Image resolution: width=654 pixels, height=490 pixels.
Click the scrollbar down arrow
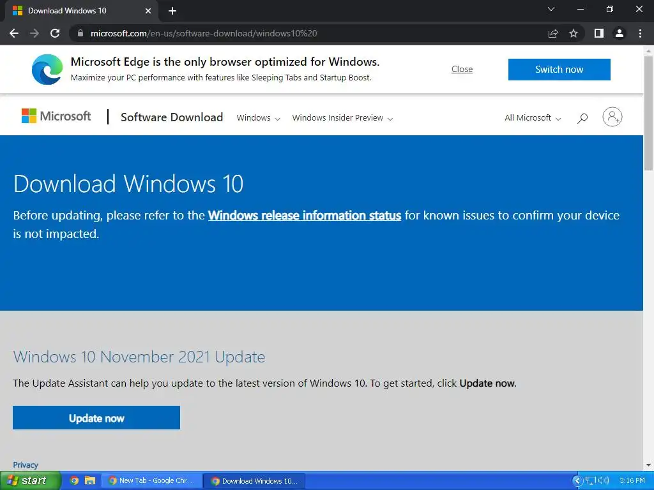point(648,465)
